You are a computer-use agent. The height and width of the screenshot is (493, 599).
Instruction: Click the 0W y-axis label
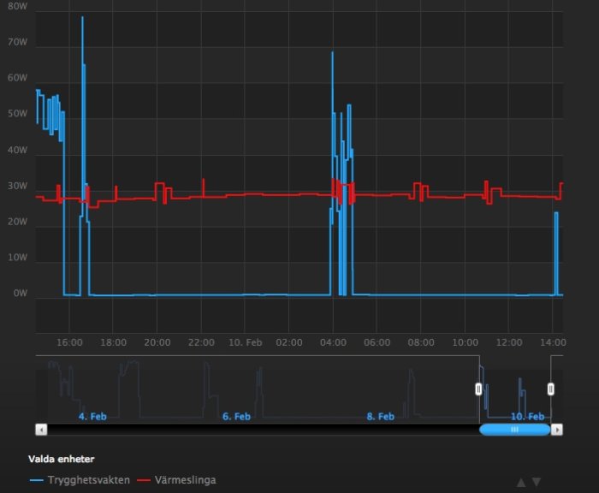click(x=21, y=293)
